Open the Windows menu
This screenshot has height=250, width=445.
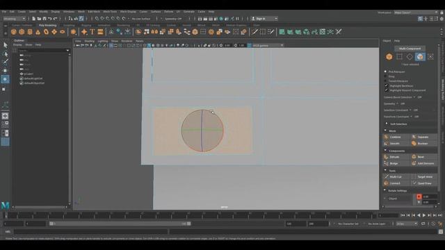point(69,12)
